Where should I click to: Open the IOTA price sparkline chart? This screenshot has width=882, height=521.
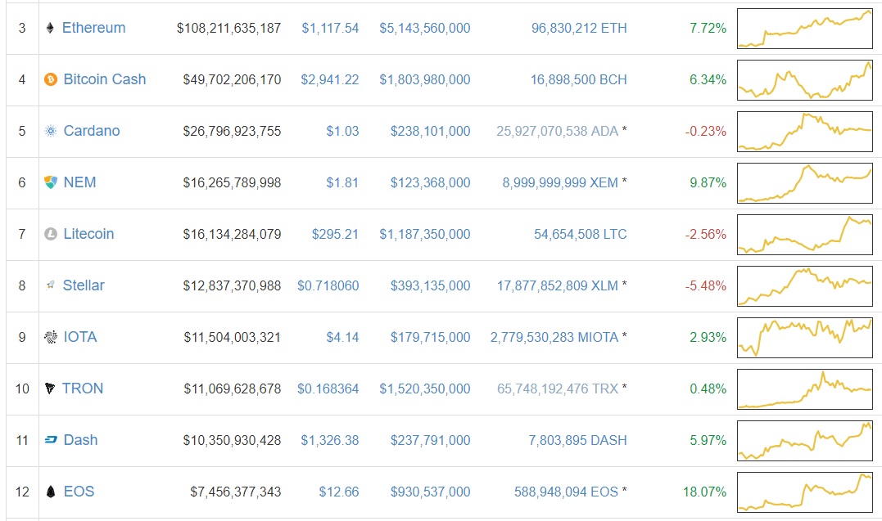pyautogui.click(x=805, y=337)
